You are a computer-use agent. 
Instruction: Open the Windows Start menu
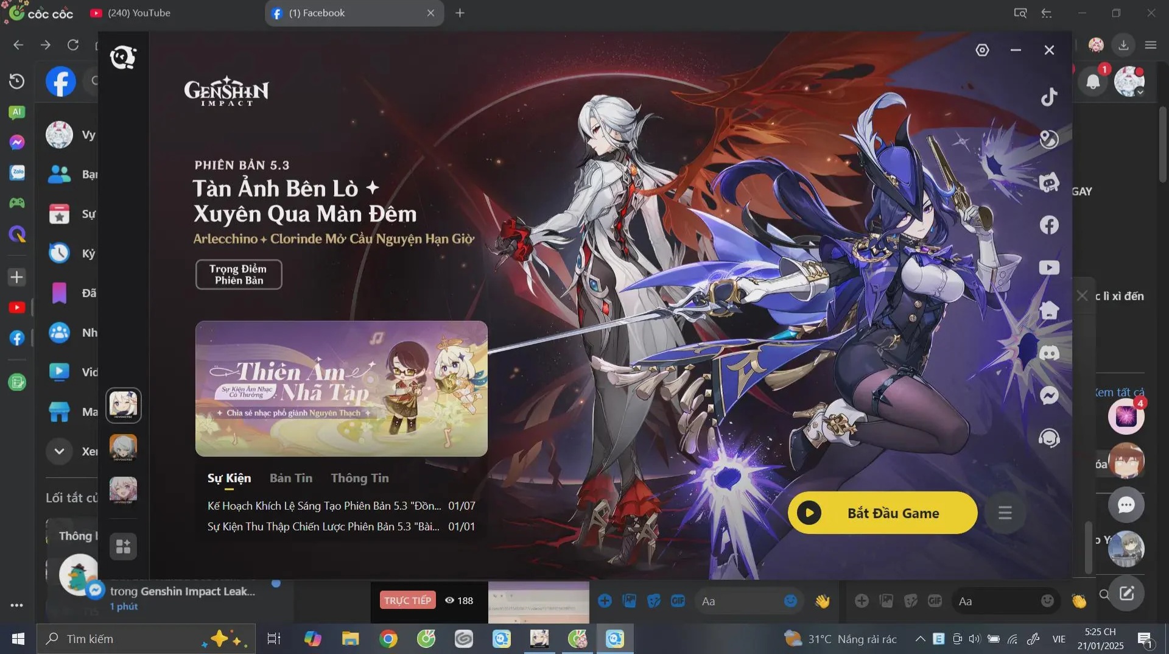18,639
